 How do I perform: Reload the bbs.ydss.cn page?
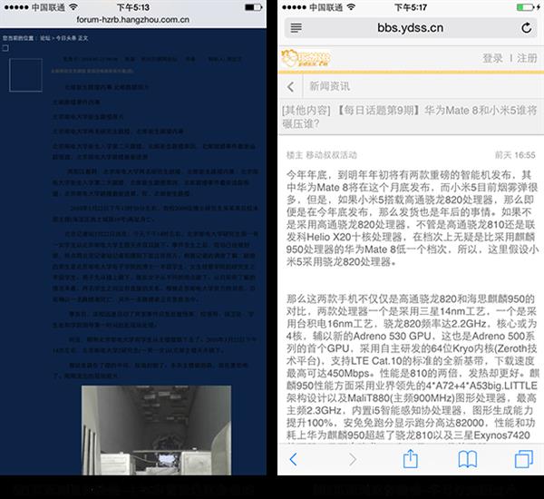tap(526, 28)
